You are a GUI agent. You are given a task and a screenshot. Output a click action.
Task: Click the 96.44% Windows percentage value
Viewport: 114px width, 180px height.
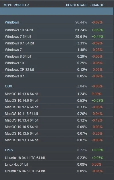click(x=81, y=22)
